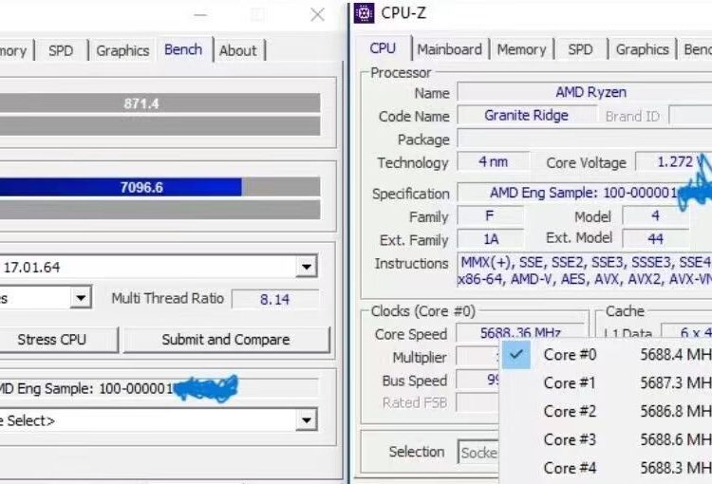Open the SPD tab in right CPU-Z window
Screen dimensions: 712x484
[580, 49]
